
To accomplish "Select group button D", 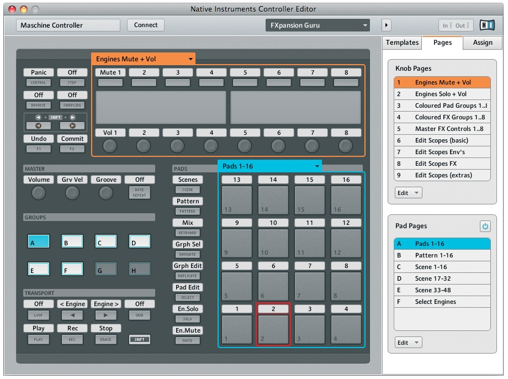I will coord(140,242).
